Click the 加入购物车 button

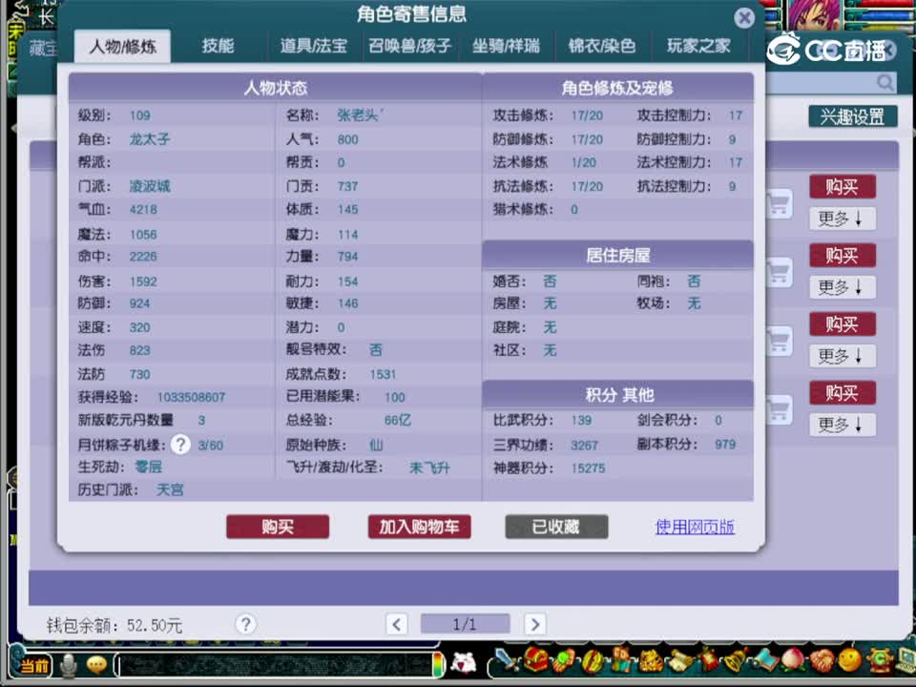click(x=419, y=527)
